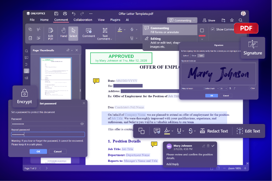Open the search panel in left sidebar
This screenshot has width=272, height=181.
26,51
